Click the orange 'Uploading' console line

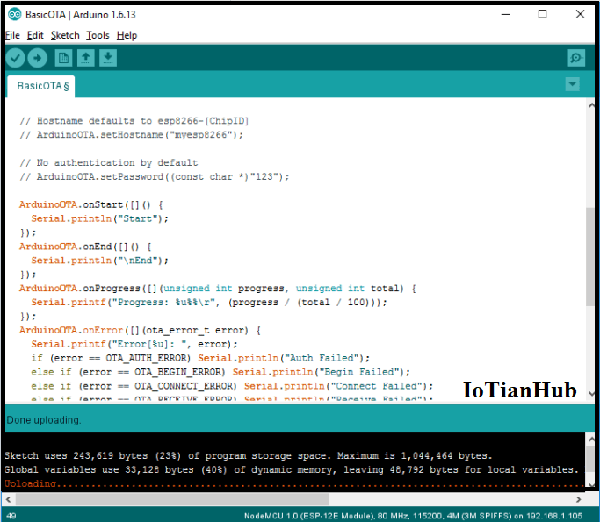pyautogui.click(x=294, y=483)
